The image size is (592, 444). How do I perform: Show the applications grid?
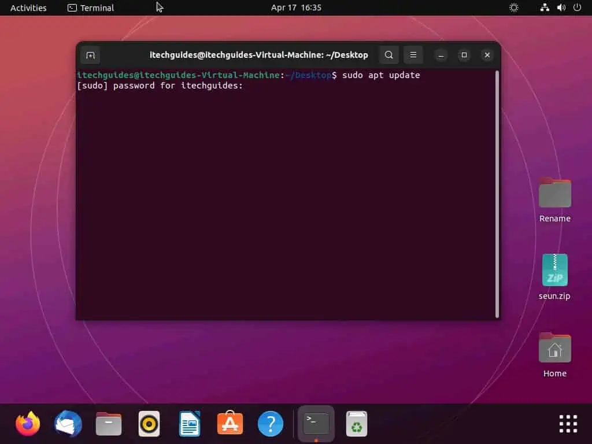[x=568, y=424]
